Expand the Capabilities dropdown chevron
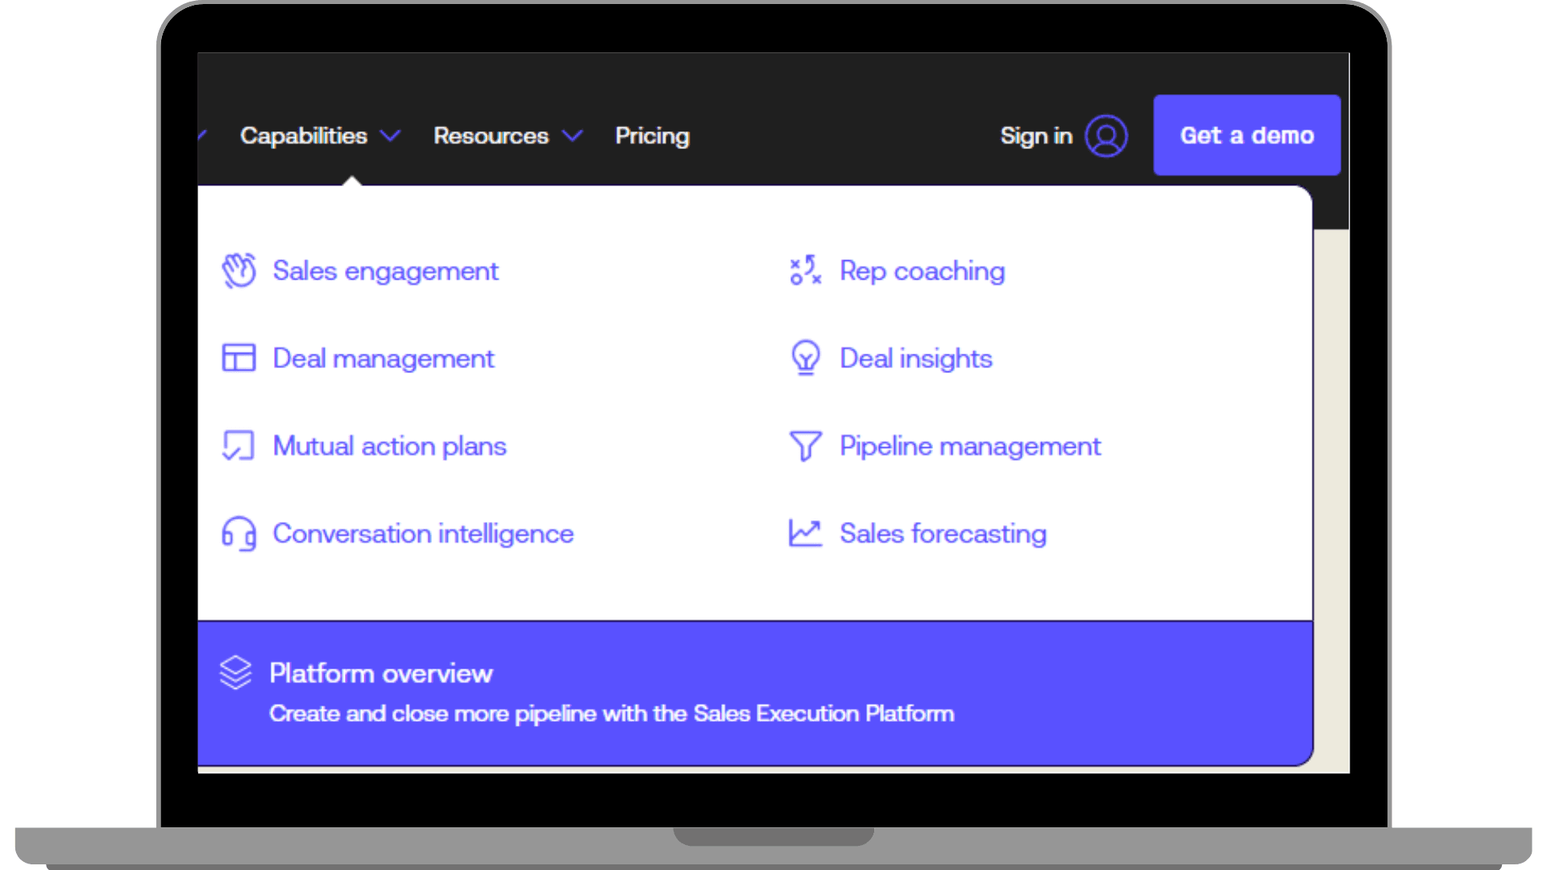The height and width of the screenshot is (870, 1547). click(392, 137)
